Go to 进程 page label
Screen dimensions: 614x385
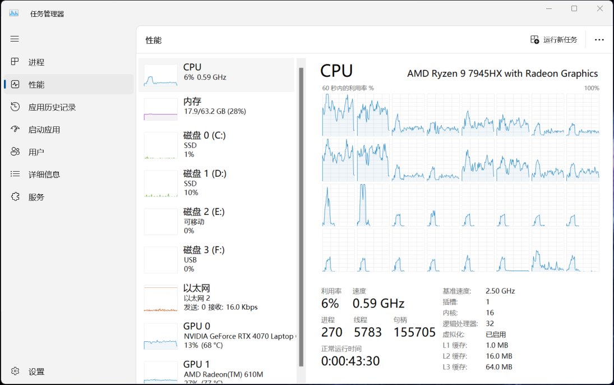[36, 62]
